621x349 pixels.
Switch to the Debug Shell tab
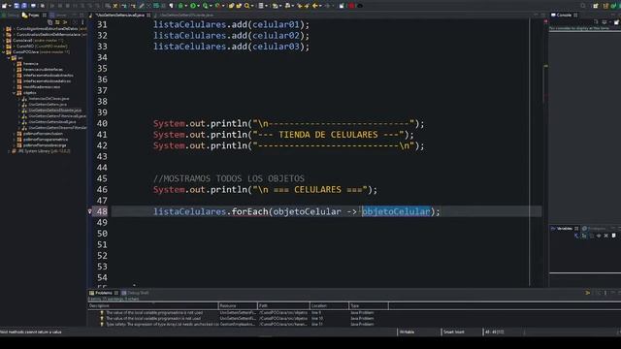pos(136,293)
